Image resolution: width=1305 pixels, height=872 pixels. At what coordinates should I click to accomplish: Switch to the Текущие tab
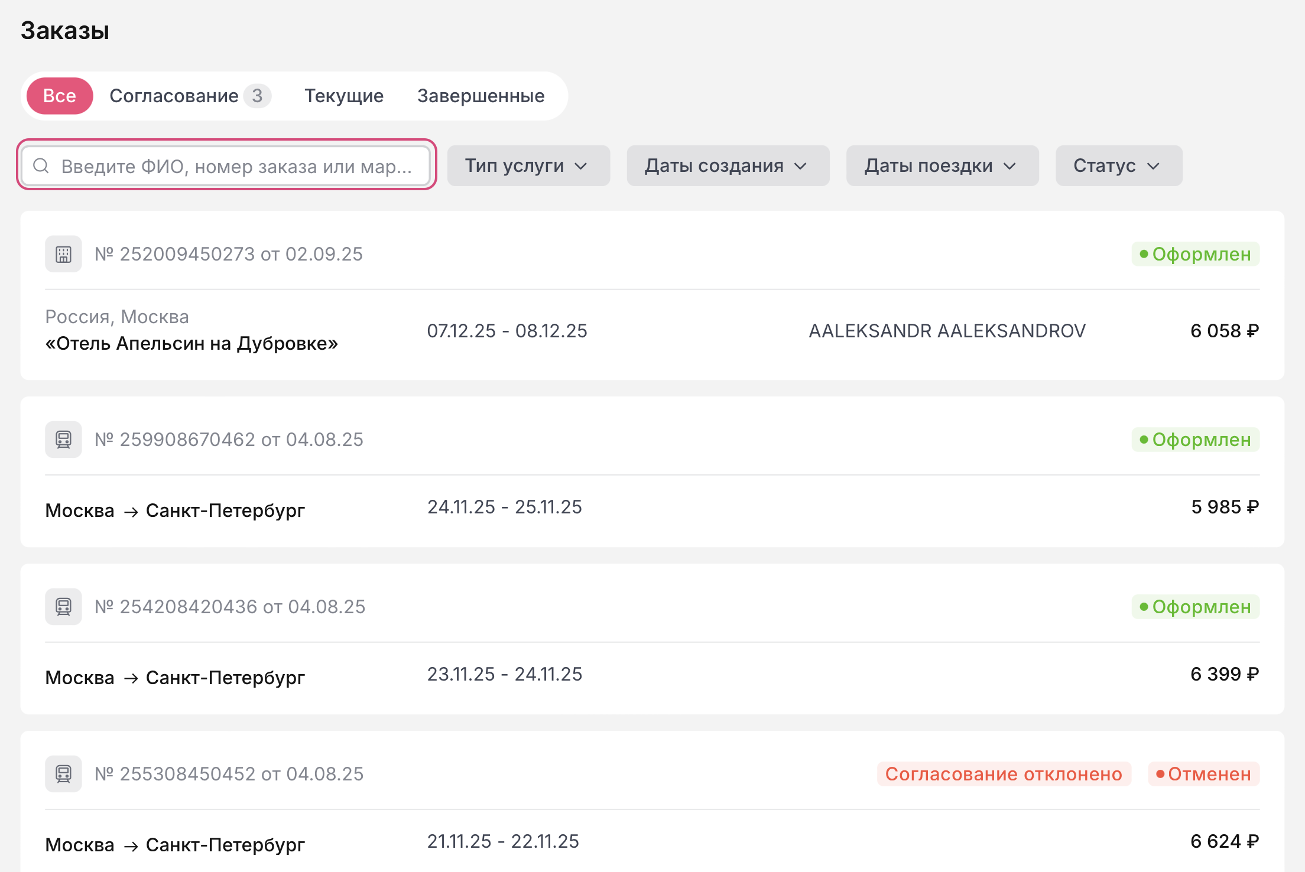(x=344, y=96)
